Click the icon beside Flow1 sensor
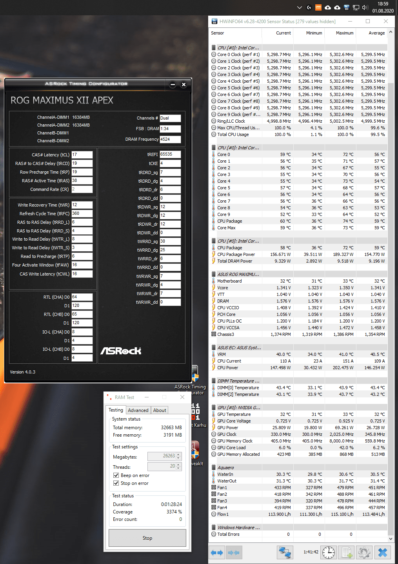The image size is (398, 564). tap(214, 514)
